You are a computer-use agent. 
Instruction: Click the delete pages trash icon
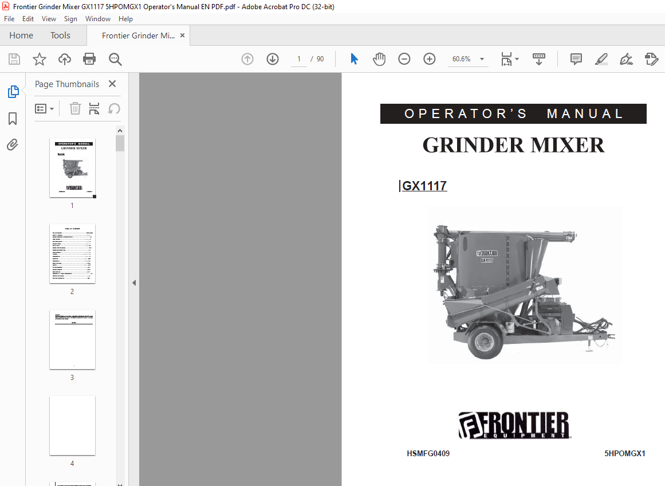pos(75,109)
